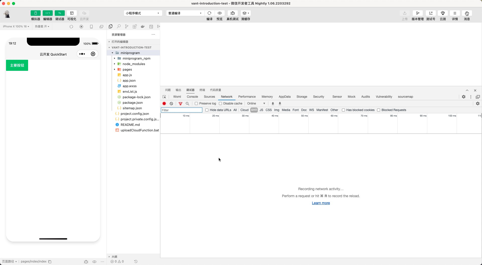Open the 热重载 hot reload dropdown

(42, 26)
